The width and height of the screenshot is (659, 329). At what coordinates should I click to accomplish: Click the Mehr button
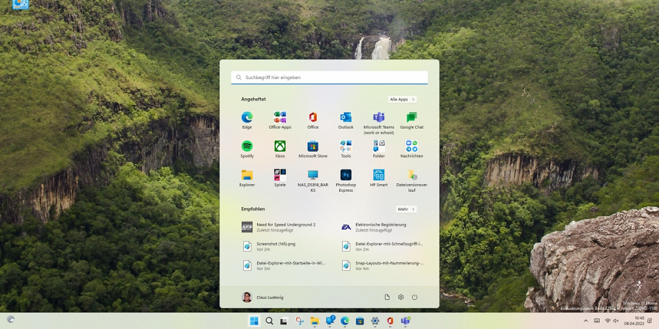pyautogui.click(x=406, y=209)
